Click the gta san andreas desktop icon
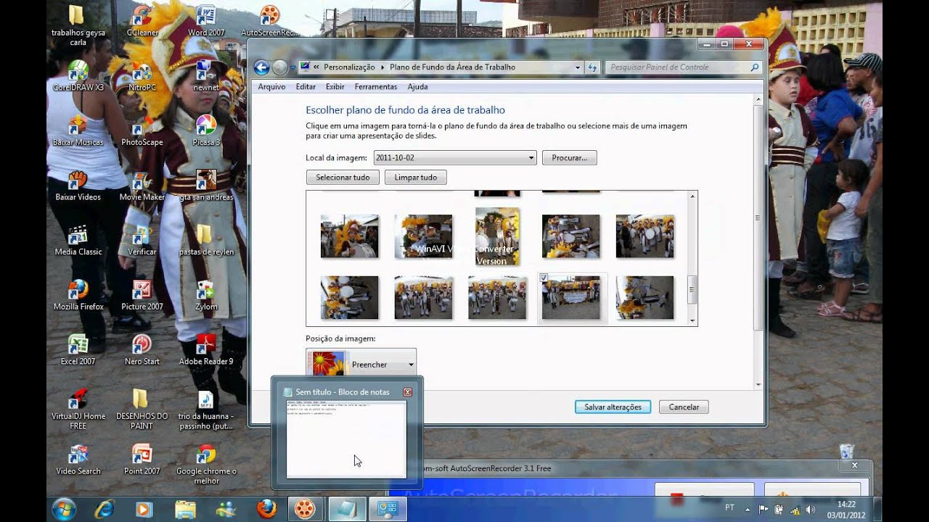Screen dimensions: 929x522 206,186
